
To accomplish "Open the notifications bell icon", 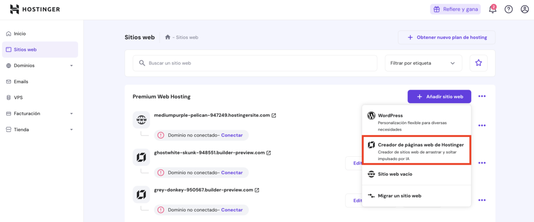I will tap(492, 9).
